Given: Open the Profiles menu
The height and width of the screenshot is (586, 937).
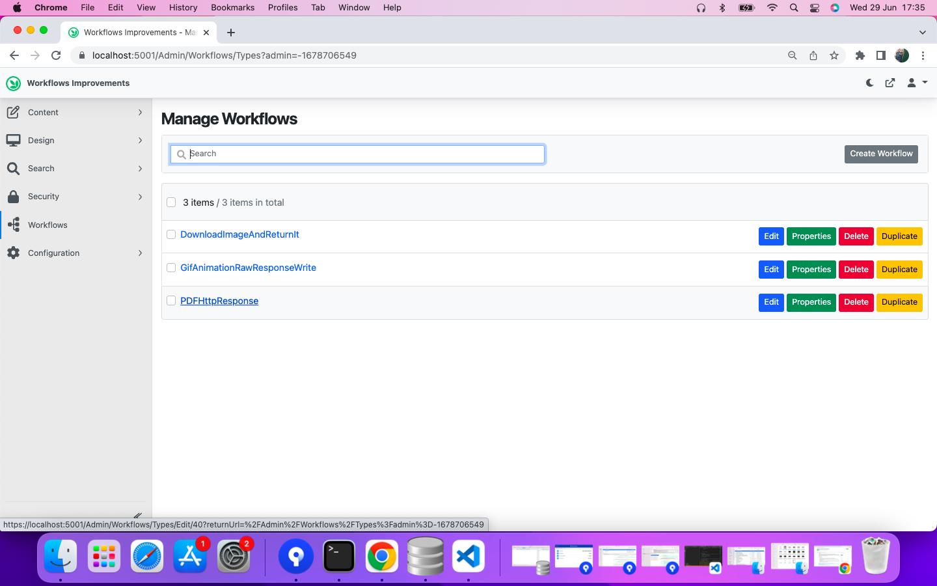Looking at the screenshot, I should (283, 8).
